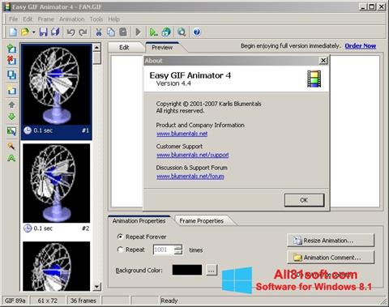Click the Order Now link
This screenshot has height=307, width=389.
click(361, 46)
